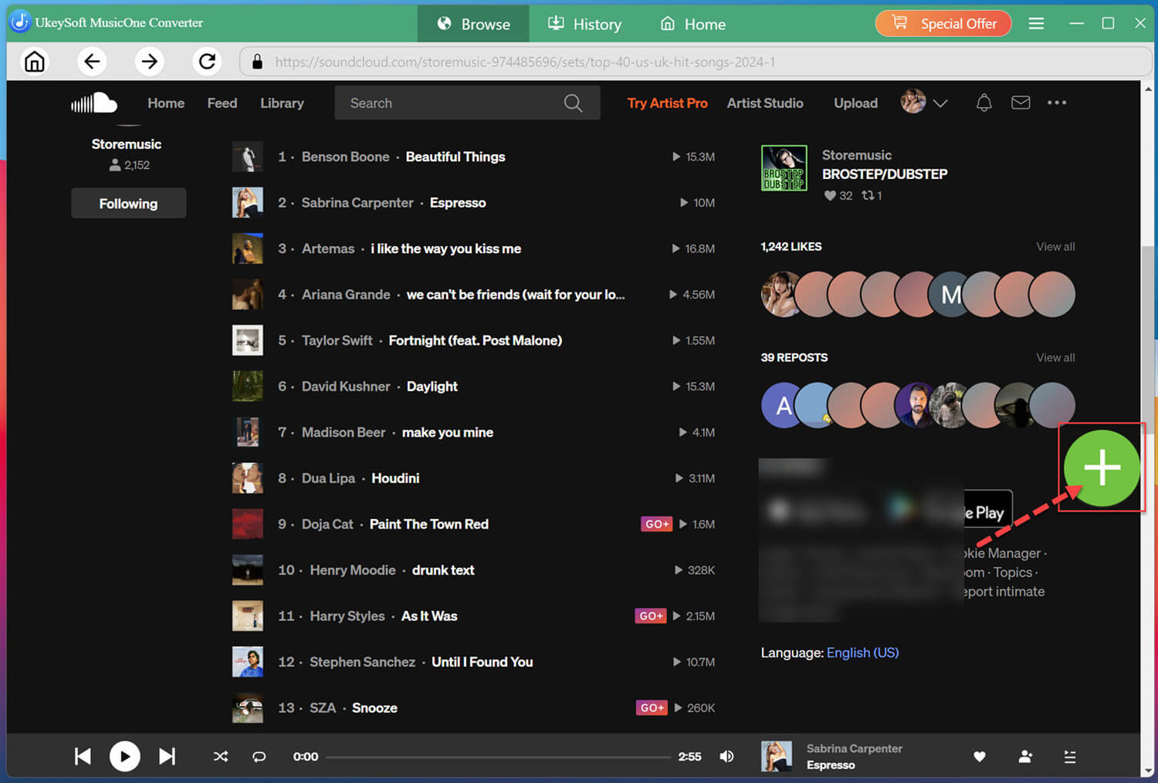The image size is (1158, 783).
Task: Go to the converter home page icon
Action: 35,61
